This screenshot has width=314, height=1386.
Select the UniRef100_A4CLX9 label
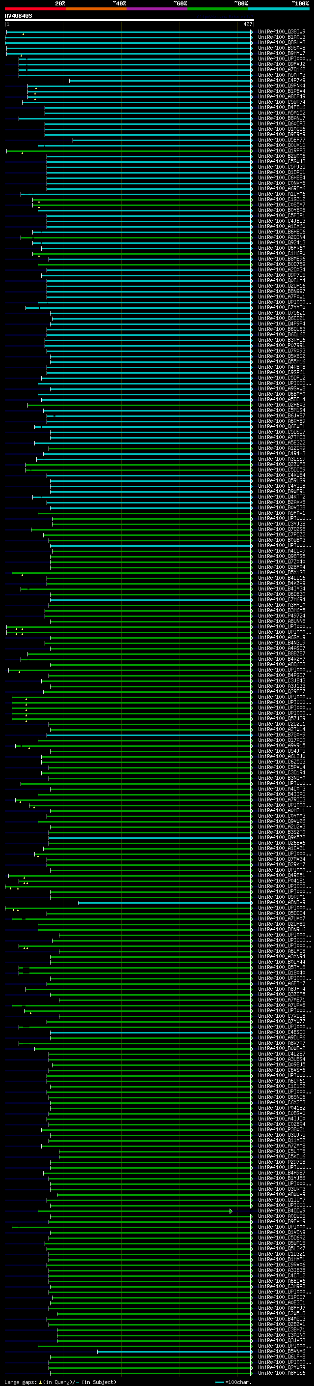[282, 551]
